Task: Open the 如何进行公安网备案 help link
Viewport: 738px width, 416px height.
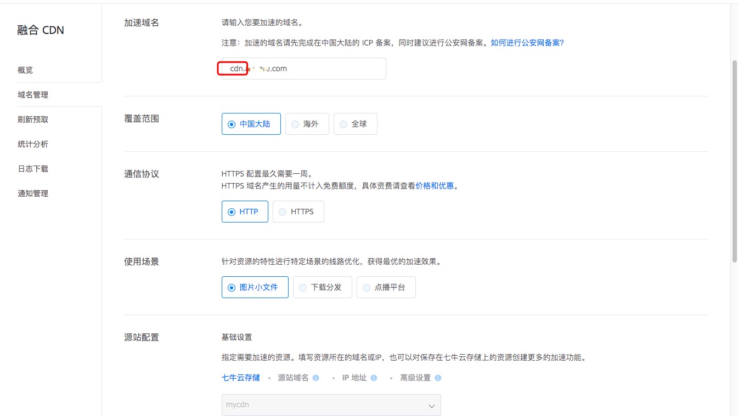Action: click(527, 42)
